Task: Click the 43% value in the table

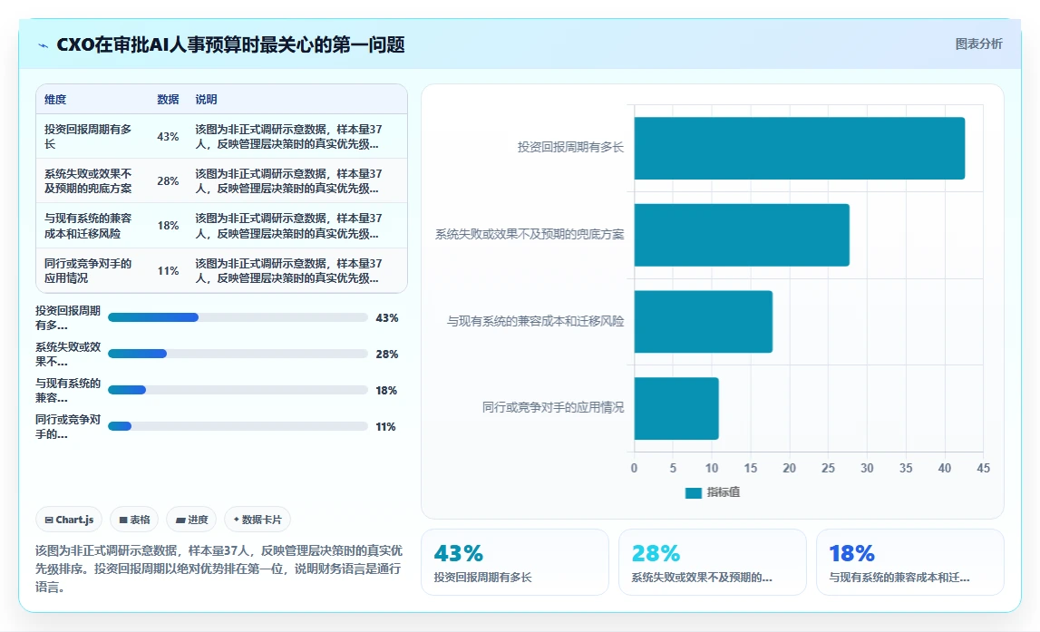Action: [x=168, y=137]
